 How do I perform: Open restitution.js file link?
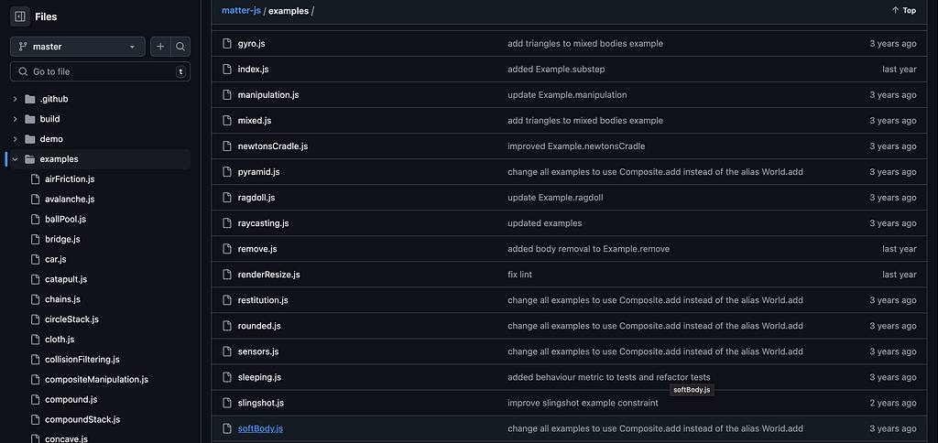[263, 300]
